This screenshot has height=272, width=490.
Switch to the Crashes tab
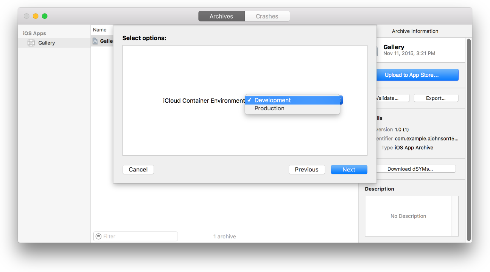click(267, 16)
